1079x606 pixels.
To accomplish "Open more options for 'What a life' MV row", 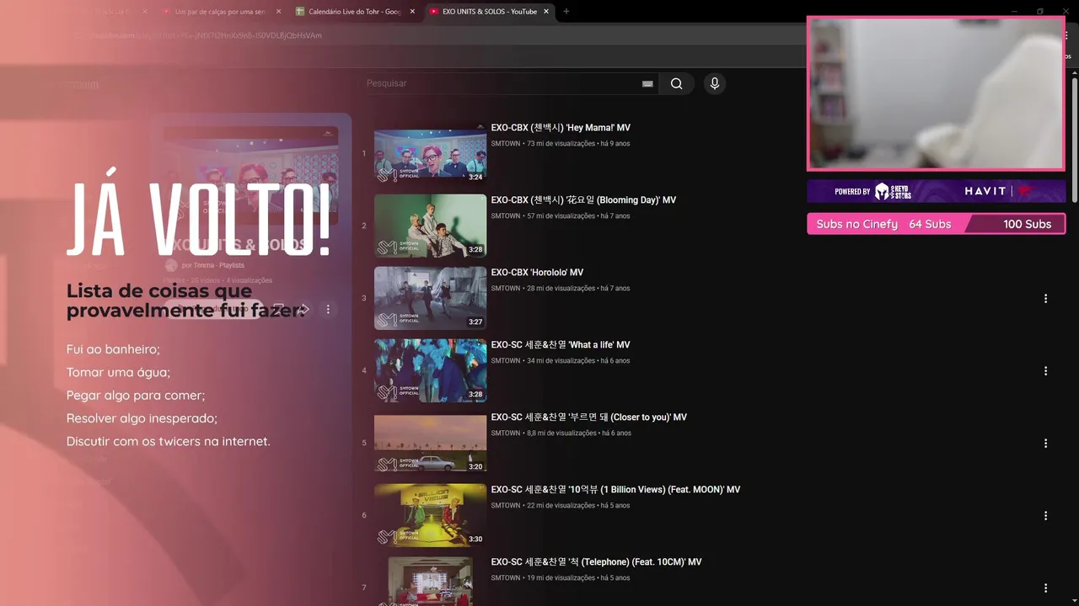I will pos(1045,371).
